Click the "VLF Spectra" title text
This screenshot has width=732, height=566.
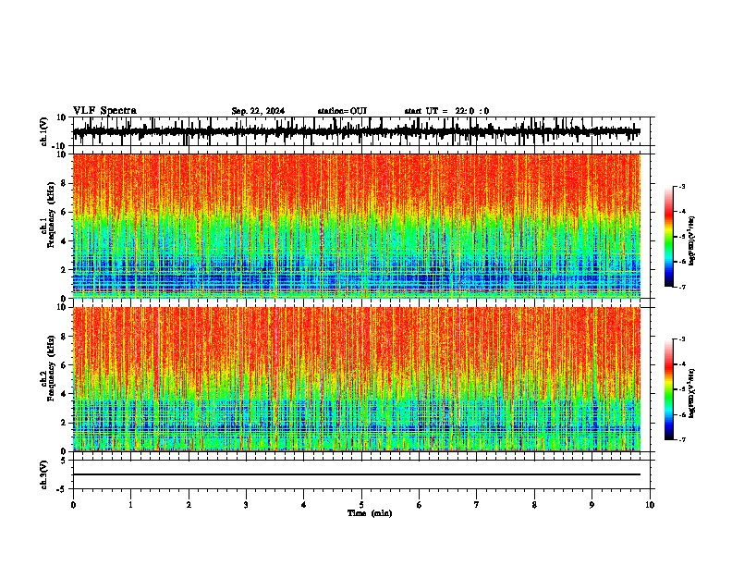(104, 111)
